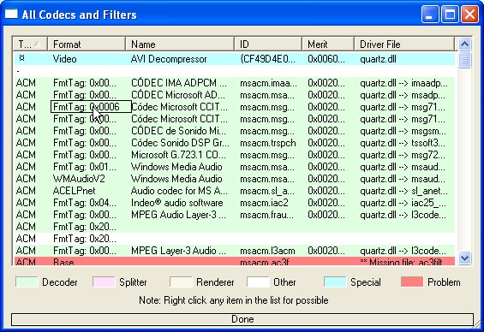Select the MPEG Layer-3 Audio entry
The height and width of the screenshot is (332, 484).
[x=178, y=251]
